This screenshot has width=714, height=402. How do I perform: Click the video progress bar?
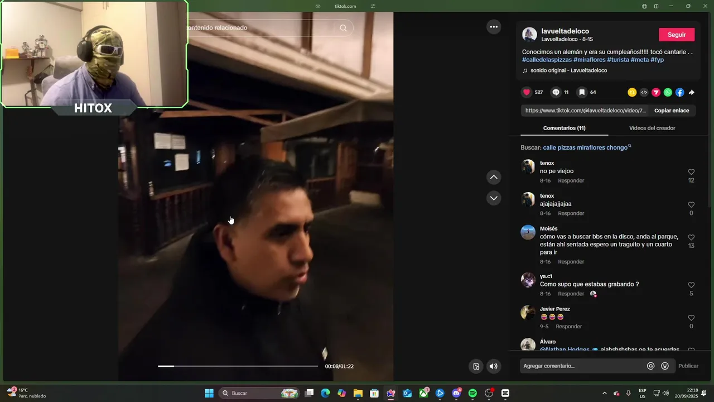[x=238, y=366]
